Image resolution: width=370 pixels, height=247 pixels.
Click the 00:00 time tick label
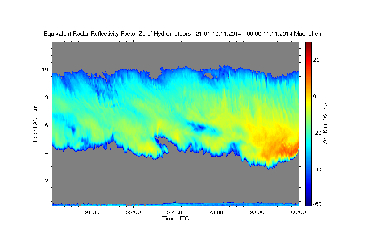click(x=298, y=212)
